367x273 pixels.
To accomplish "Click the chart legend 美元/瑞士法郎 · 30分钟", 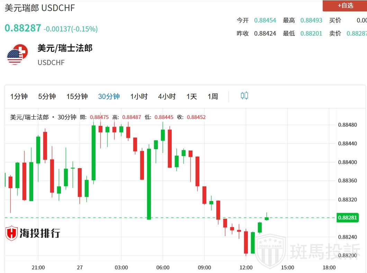I will [x=43, y=117].
